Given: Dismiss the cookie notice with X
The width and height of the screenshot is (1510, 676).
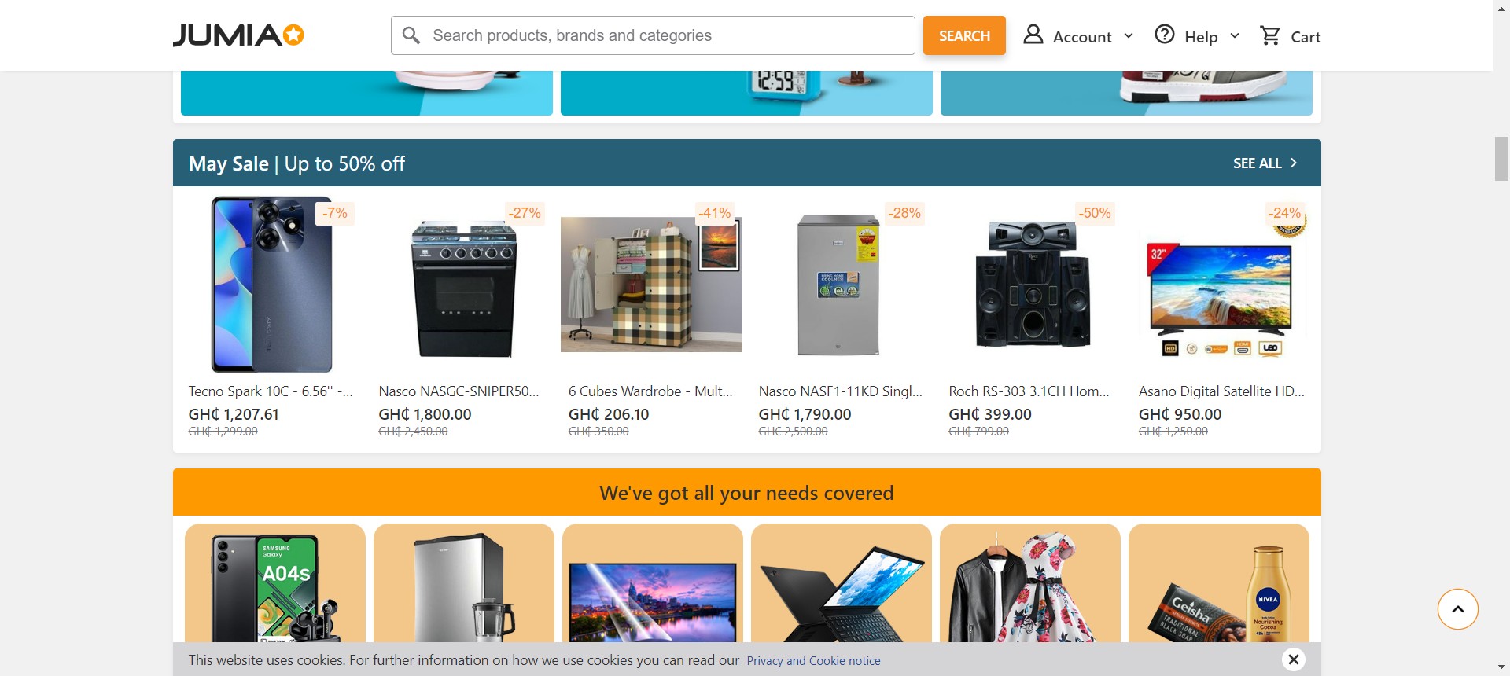Looking at the screenshot, I should click(1293, 659).
